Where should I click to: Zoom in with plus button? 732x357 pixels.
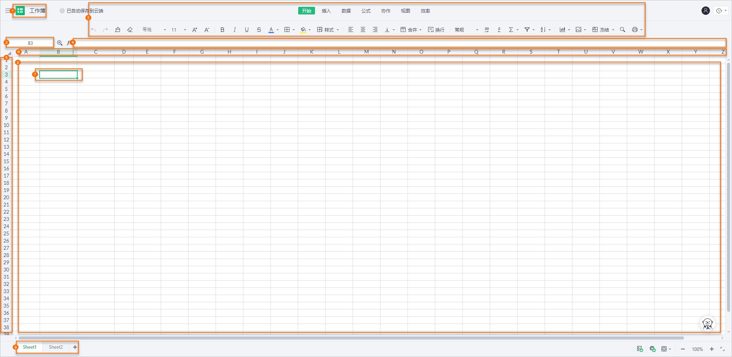(712, 349)
